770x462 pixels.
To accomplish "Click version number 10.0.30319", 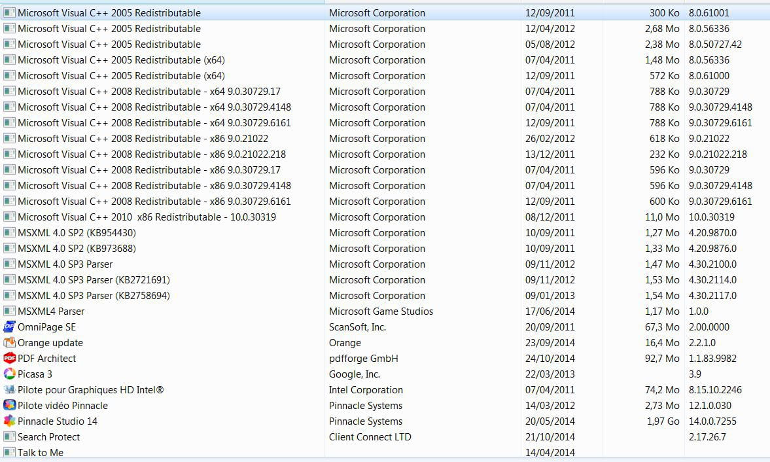I will [712, 217].
